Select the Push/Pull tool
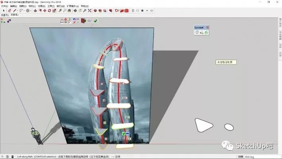Viewport: 282px width, 159px height. point(35,11)
